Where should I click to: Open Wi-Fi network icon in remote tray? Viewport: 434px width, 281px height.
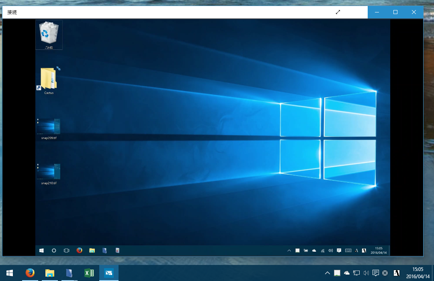[322, 250]
